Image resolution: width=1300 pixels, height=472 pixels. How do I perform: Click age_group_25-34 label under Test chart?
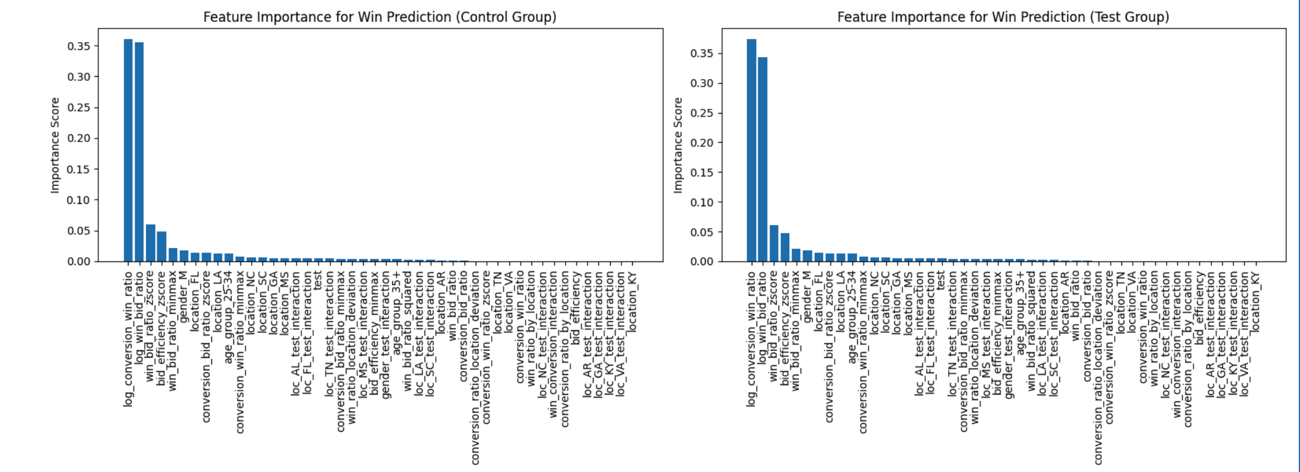click(852, 309)
